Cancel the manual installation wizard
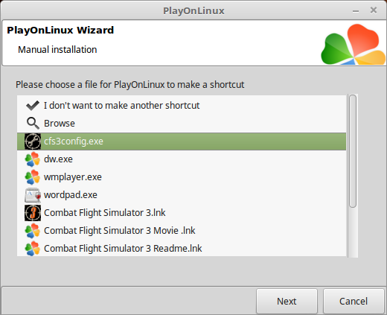387x315 pixels. 354,301
